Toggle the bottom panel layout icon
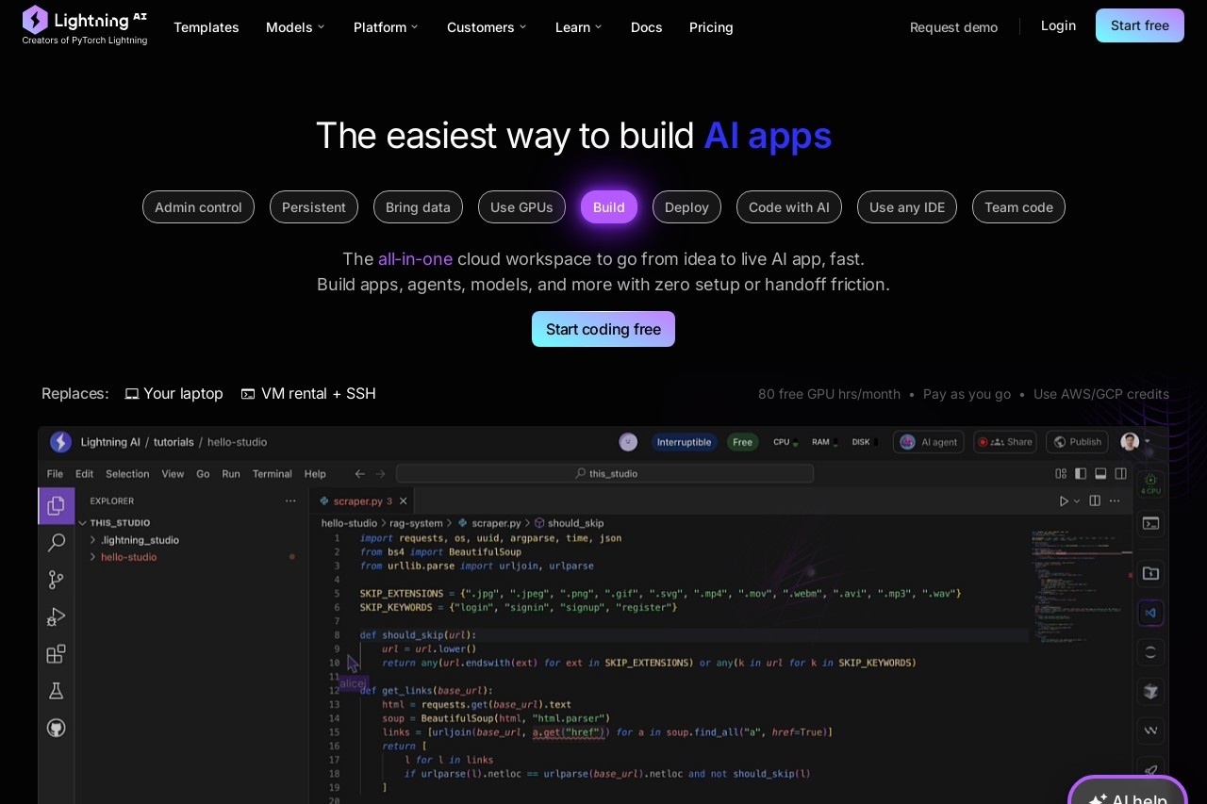1207x804 pixels. (x=1100, y=473)
